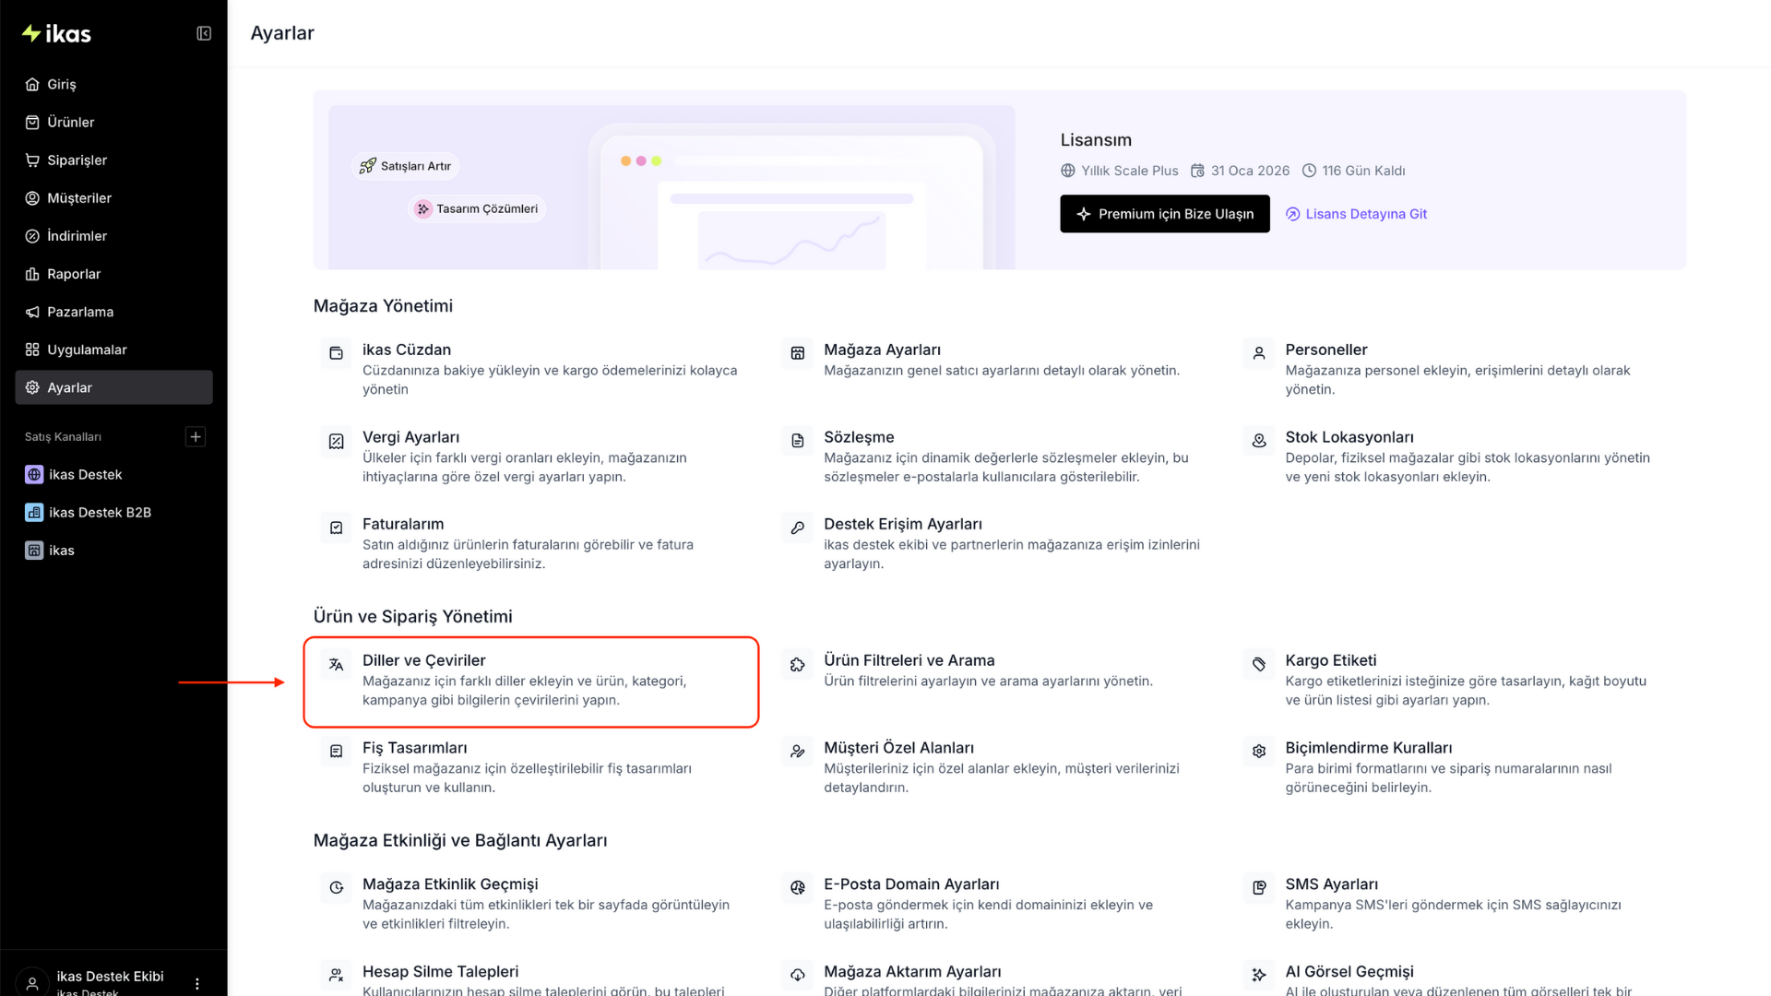Click the Tasarım Çözümleri chip

(477, 208)
